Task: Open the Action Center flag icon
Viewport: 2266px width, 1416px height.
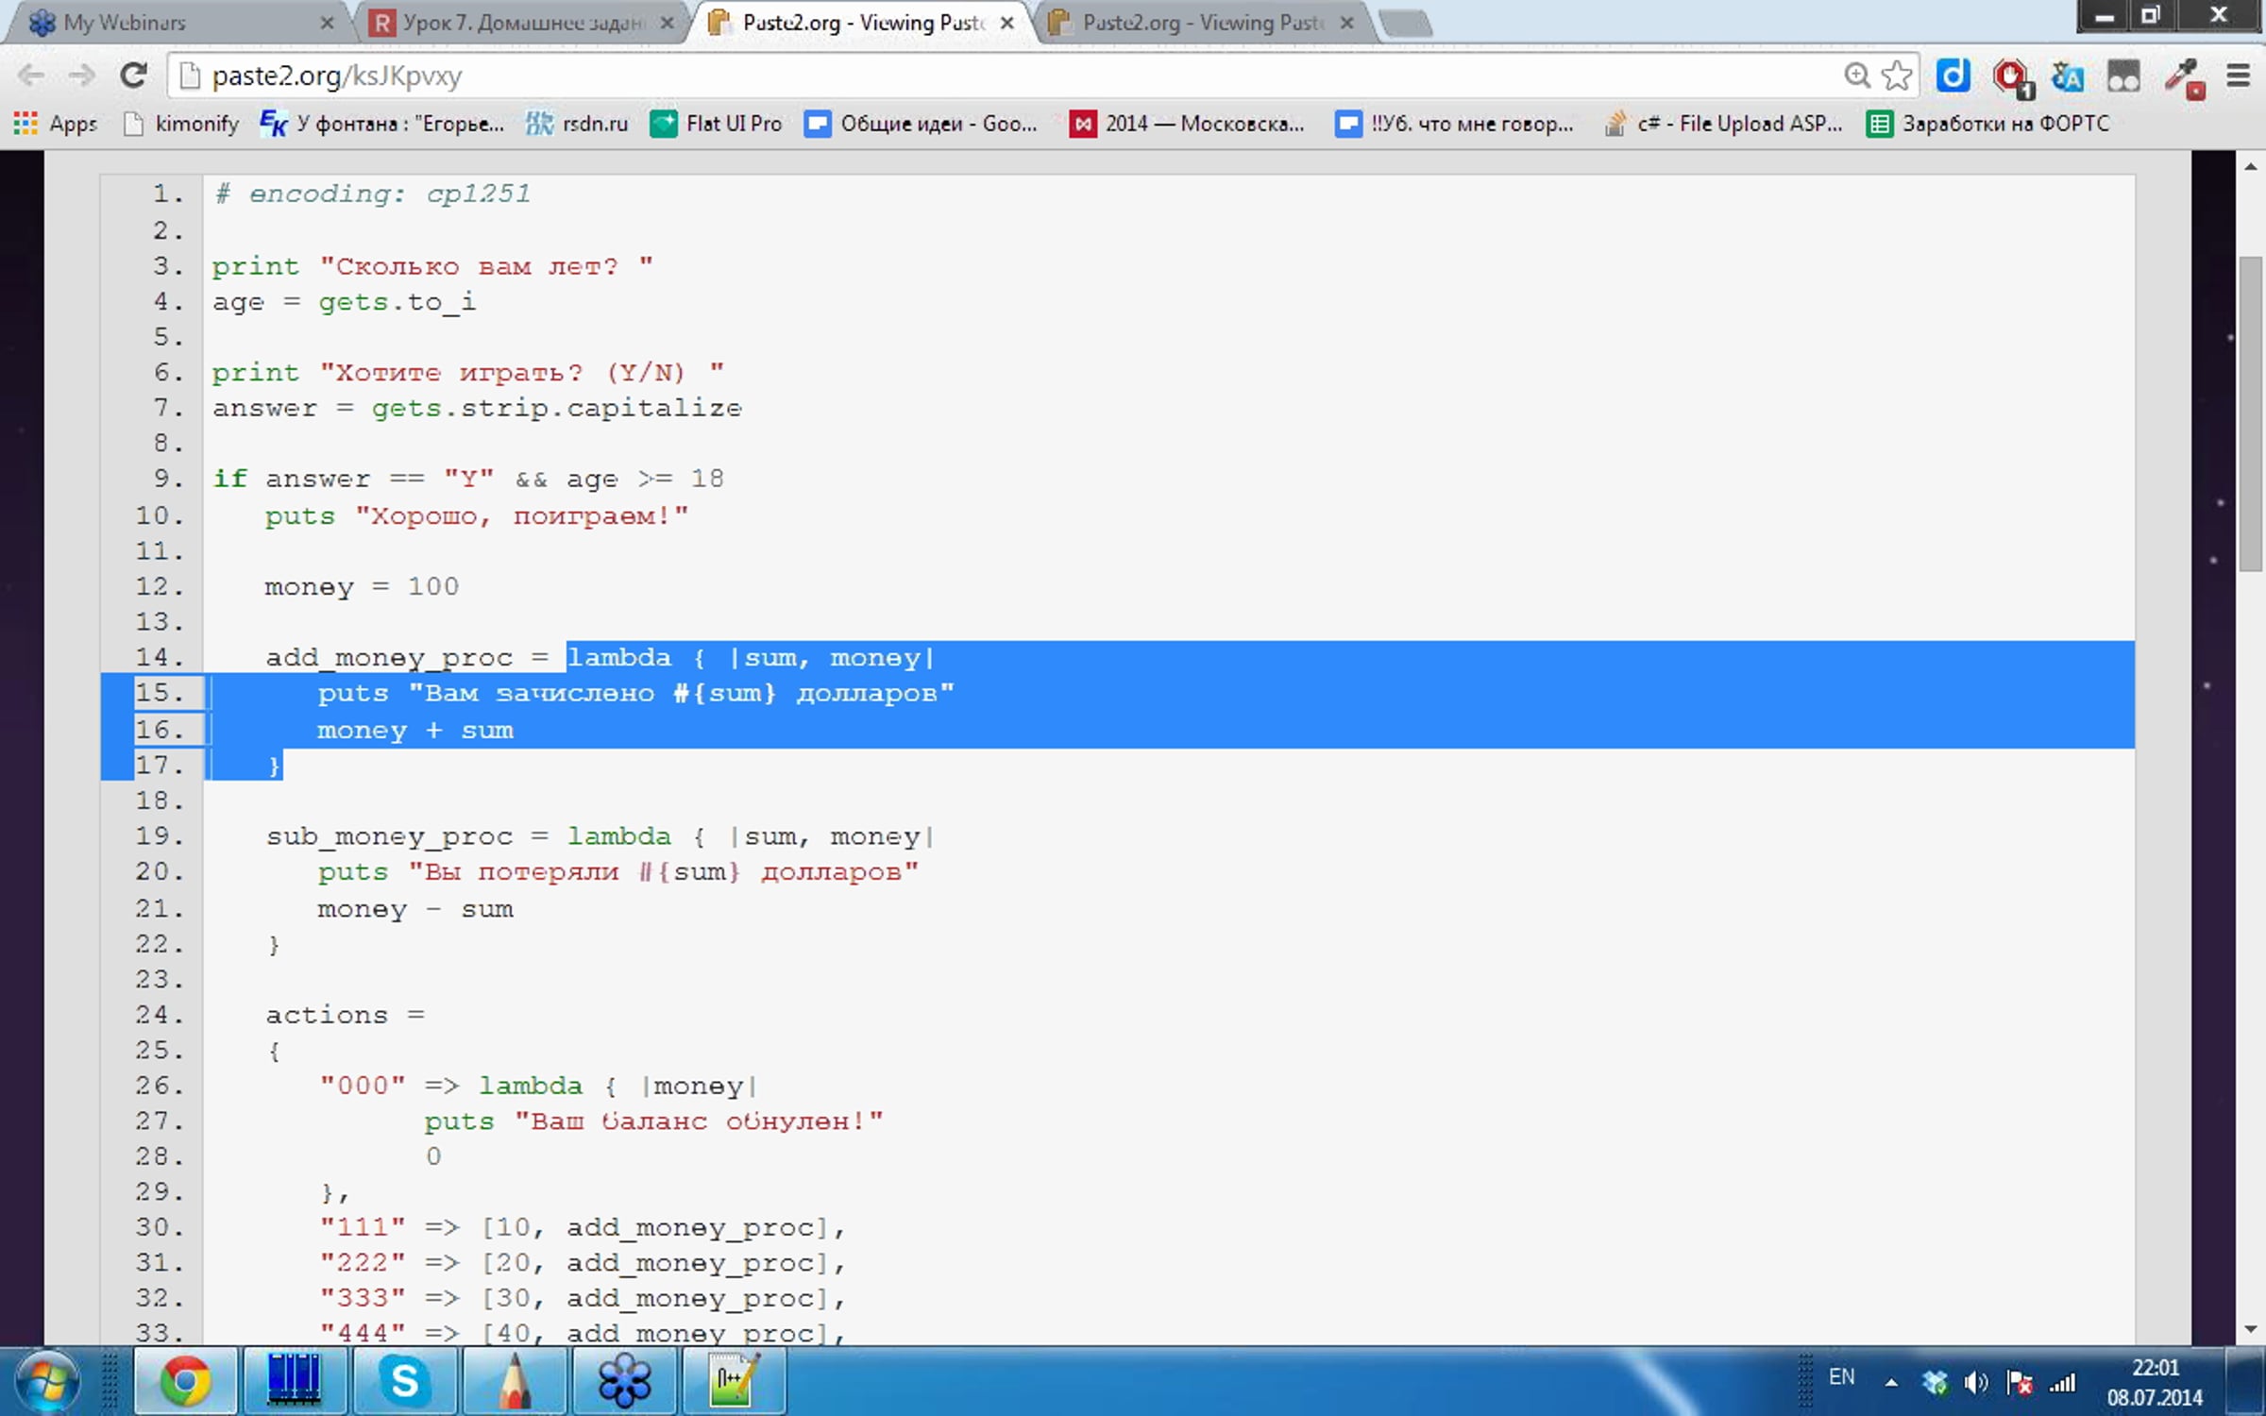Action: click(2020, 1383)
